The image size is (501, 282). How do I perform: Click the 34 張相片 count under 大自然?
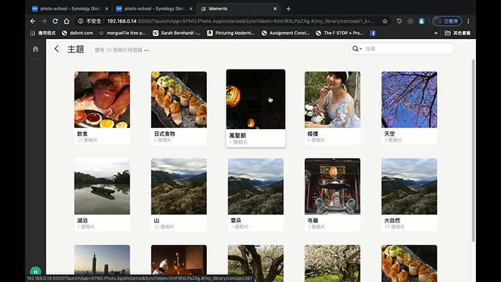point(394,227)
